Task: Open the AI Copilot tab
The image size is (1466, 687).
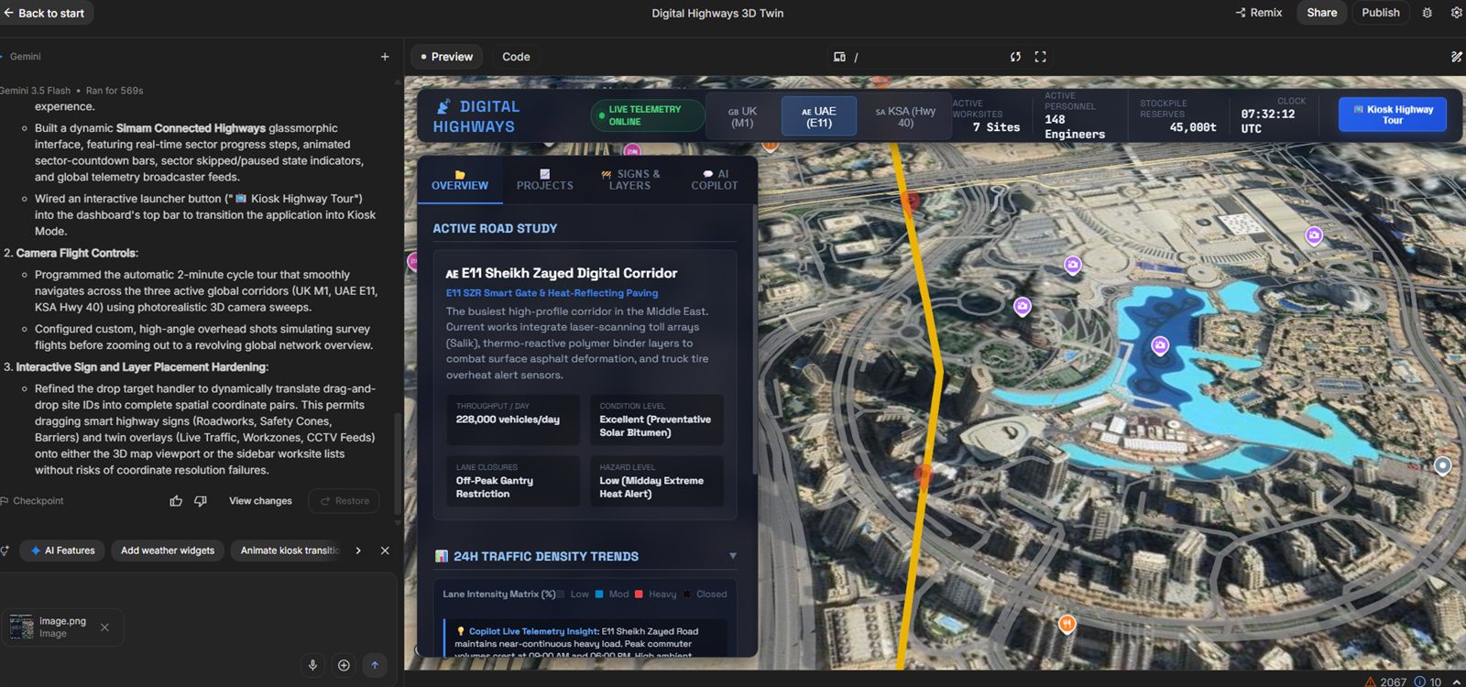Action: click(715, 180)
